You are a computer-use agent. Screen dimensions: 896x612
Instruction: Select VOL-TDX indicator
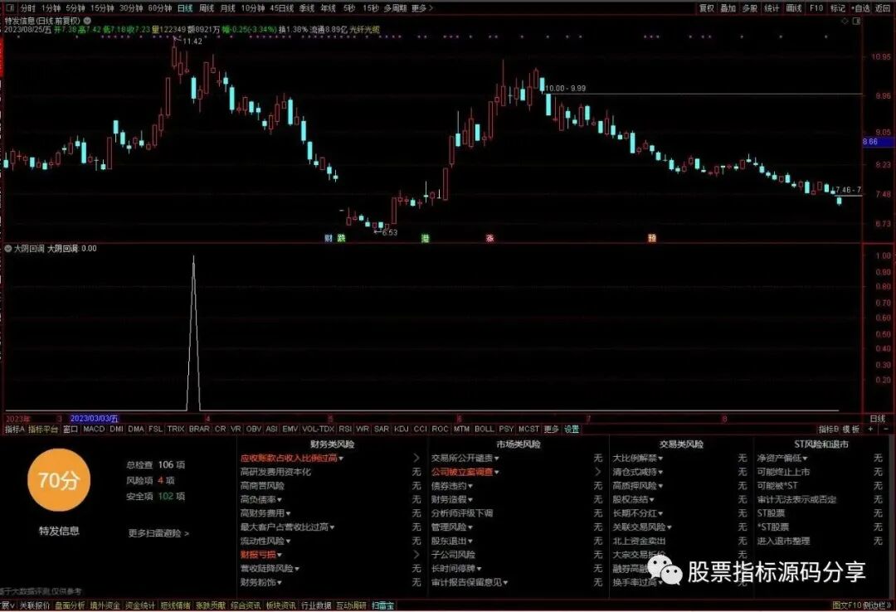[319, 429]
